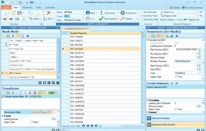Delete mask with red X in Mask Mode toolbar
206x131 pixels.
pos(13,36)
